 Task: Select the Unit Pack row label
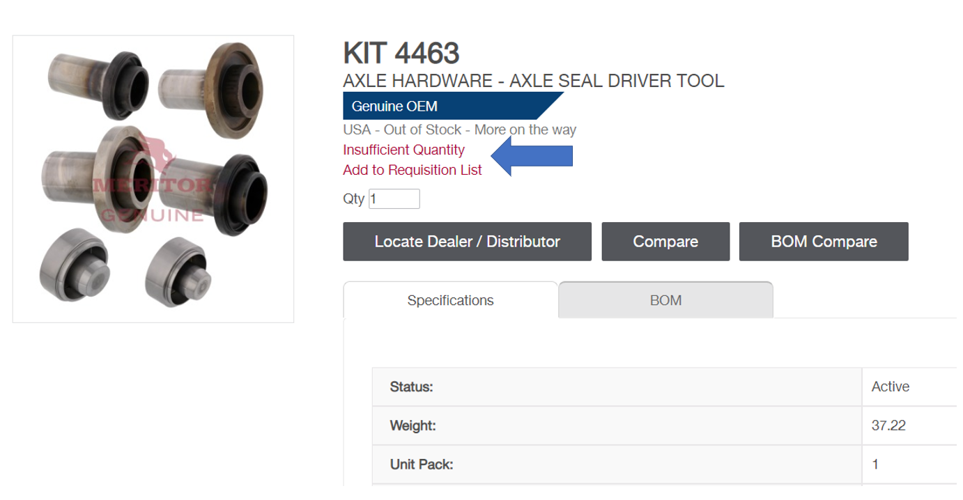(x=421, y=464)
